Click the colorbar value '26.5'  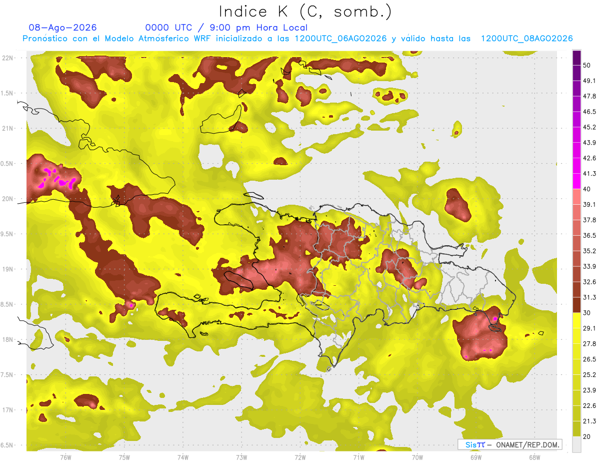point(590,359)
